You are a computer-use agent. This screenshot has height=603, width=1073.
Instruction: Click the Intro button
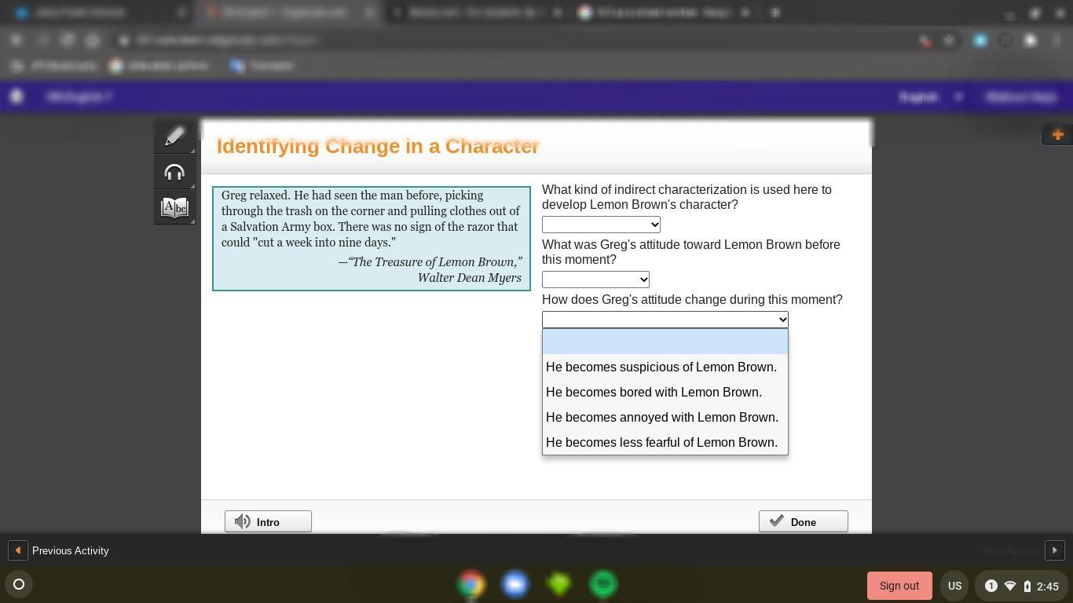tap(268, 521)
